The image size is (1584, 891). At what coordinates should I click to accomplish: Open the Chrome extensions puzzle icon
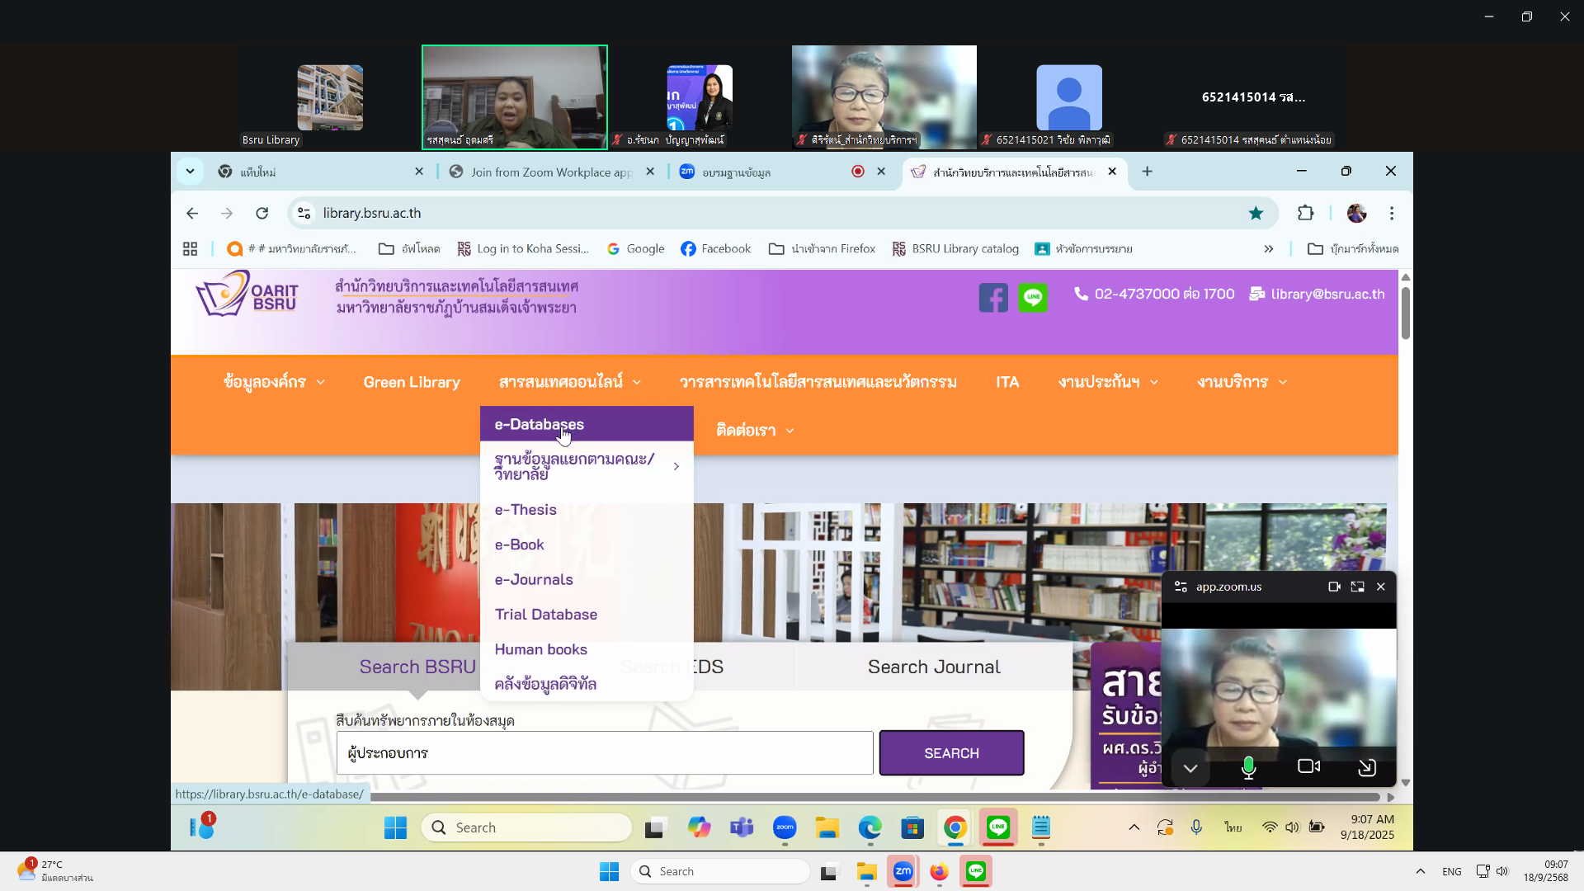click(x=1305, y=214)
